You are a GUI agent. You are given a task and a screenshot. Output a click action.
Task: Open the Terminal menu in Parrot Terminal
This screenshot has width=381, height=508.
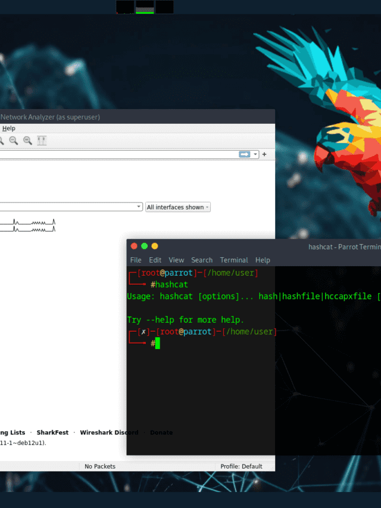tap(234, 260)
